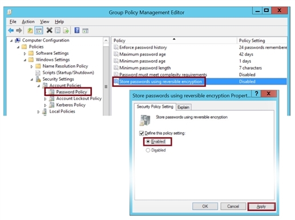Click the Forward arrow toolbar icon
Image resolution: width=295 pixels, height=220 pixels.
[x=19, y=30]
